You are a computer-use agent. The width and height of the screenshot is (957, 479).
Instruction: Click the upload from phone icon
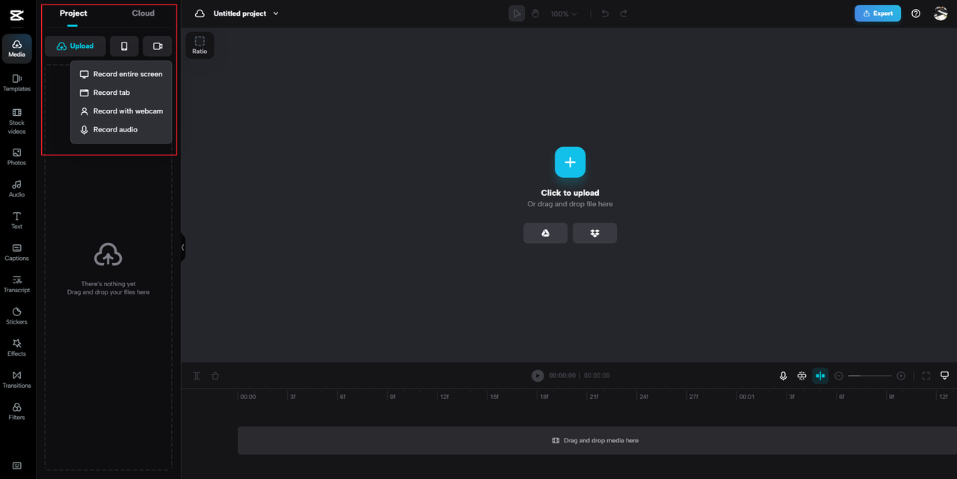(x=124, y=46)
